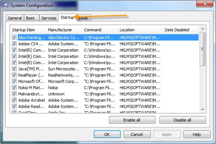Click the Apply button
Image resolution: width=216 pixels, height=144 pixels.
click(x=167, y=134)
